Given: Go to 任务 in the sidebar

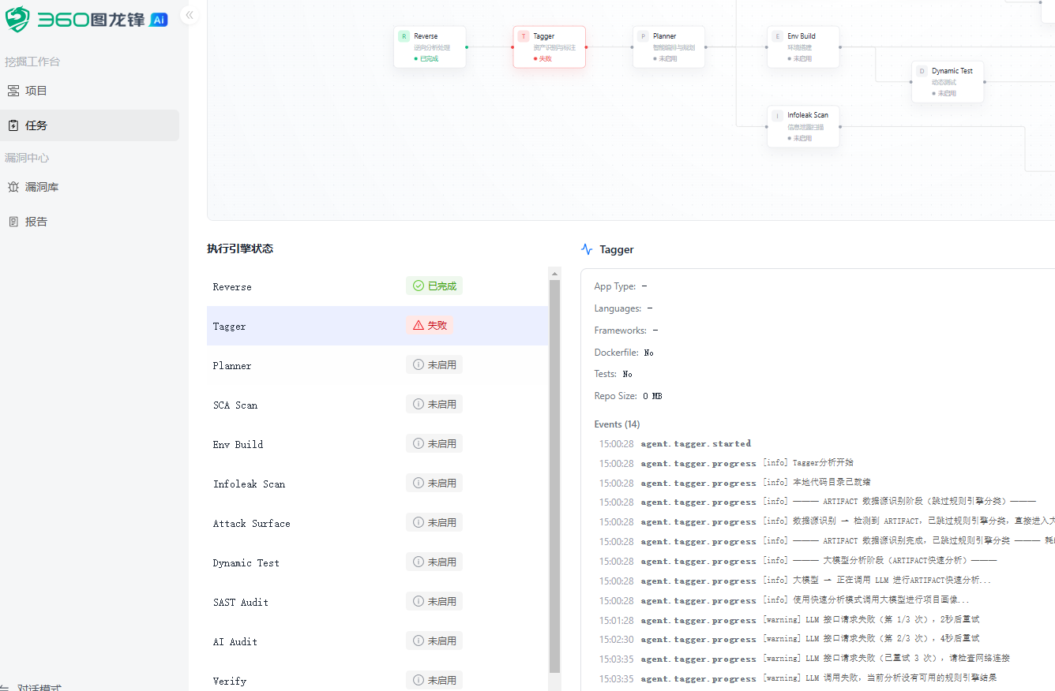Looking at the screenshot, I should click(x=89, y=125).
